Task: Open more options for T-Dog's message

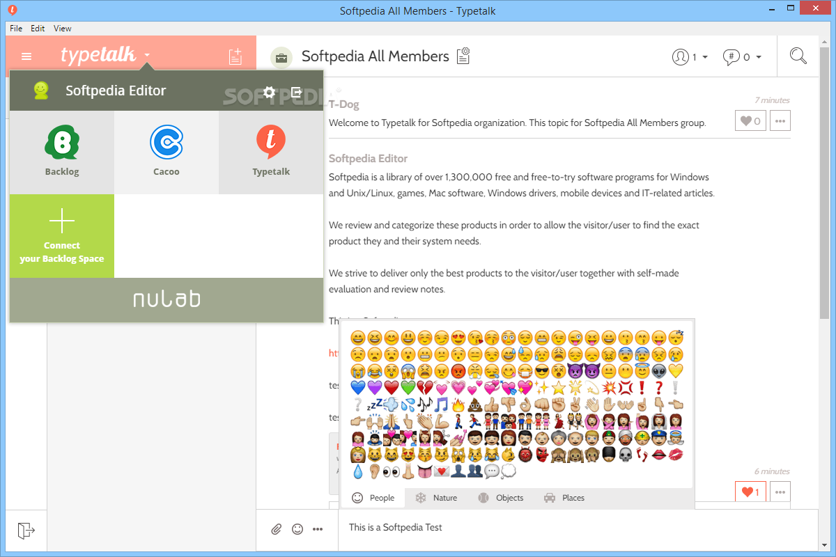Action: [780, 121]
